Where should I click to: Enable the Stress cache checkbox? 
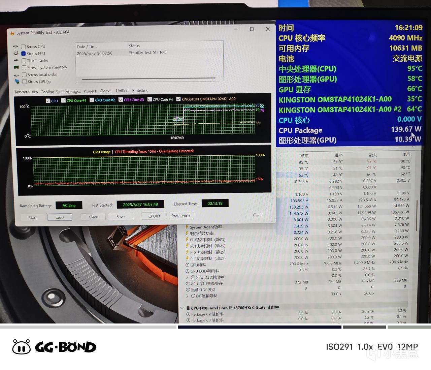pos(24,61)
